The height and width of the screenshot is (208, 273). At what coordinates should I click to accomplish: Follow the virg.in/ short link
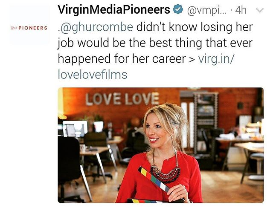coord(217,59)
